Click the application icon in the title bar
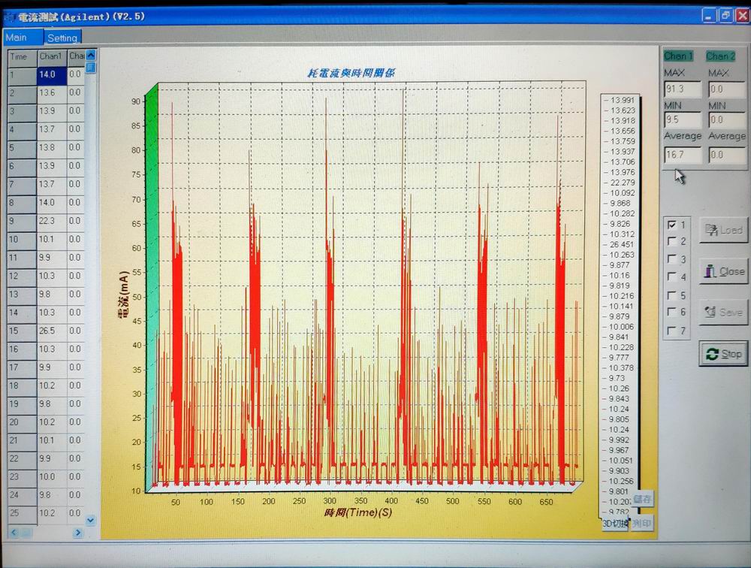 click(10, 17)
